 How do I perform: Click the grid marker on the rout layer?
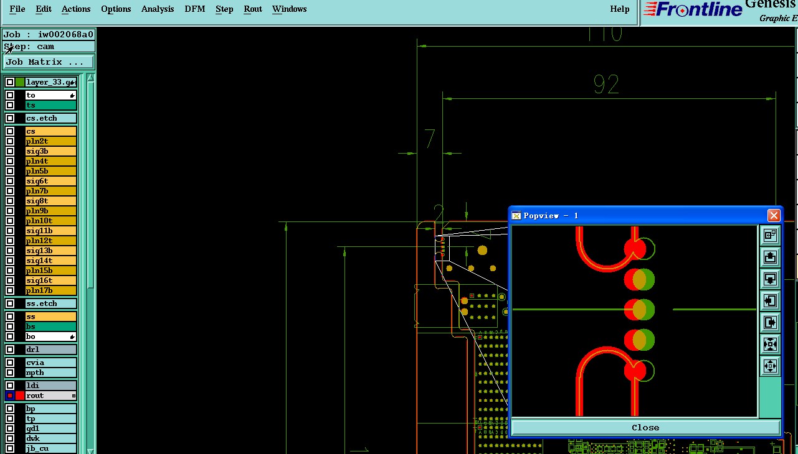[x=74, y=396]
